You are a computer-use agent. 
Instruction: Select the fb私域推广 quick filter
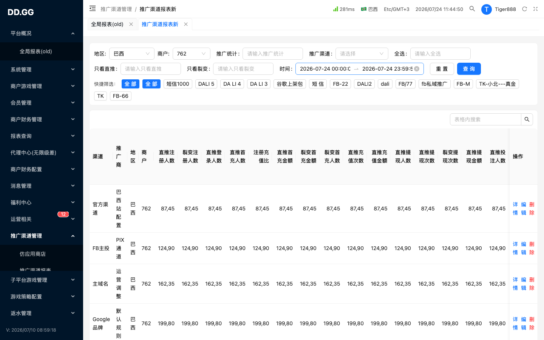coord(434,84)
